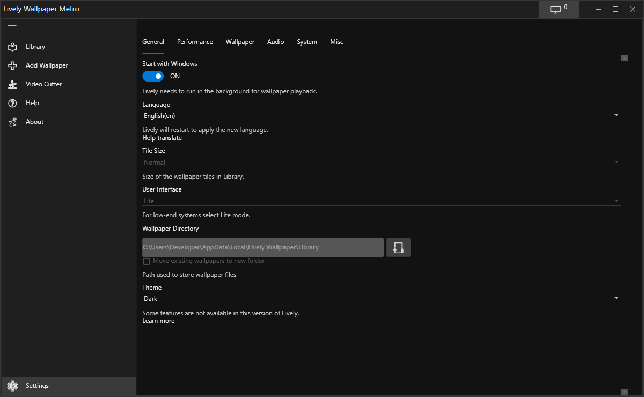The width and height of the screenshot is (644, 397).
Task: Open the monitor display control button
Action: point(559,9)
